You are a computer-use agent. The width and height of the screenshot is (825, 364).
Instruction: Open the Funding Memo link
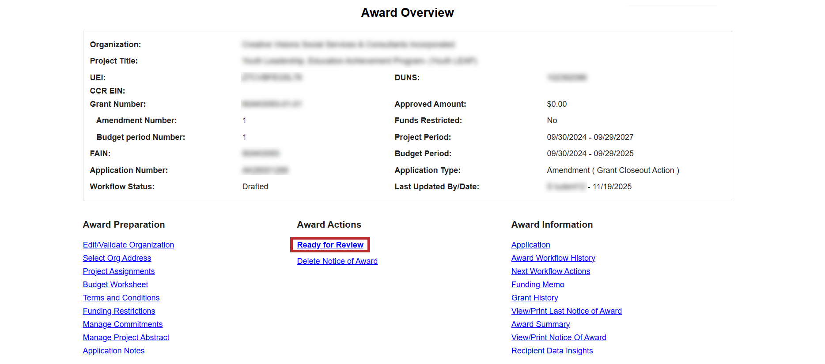coord(537,285)
